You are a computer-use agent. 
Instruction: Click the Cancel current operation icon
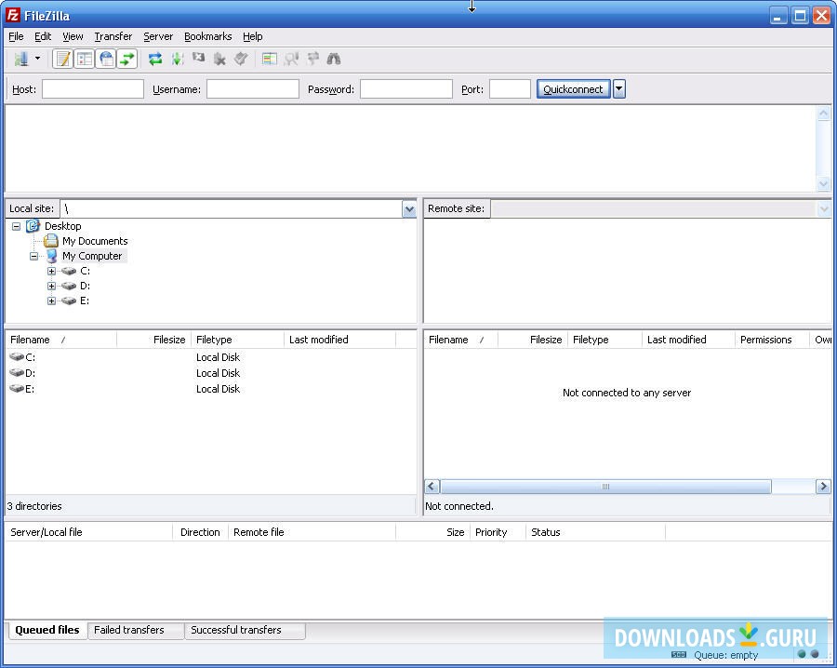(x=199, y=58)
